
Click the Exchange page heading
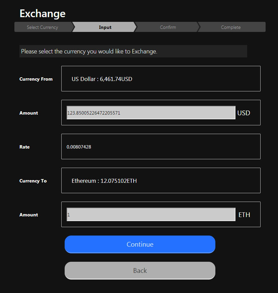[x=43, y=14]
